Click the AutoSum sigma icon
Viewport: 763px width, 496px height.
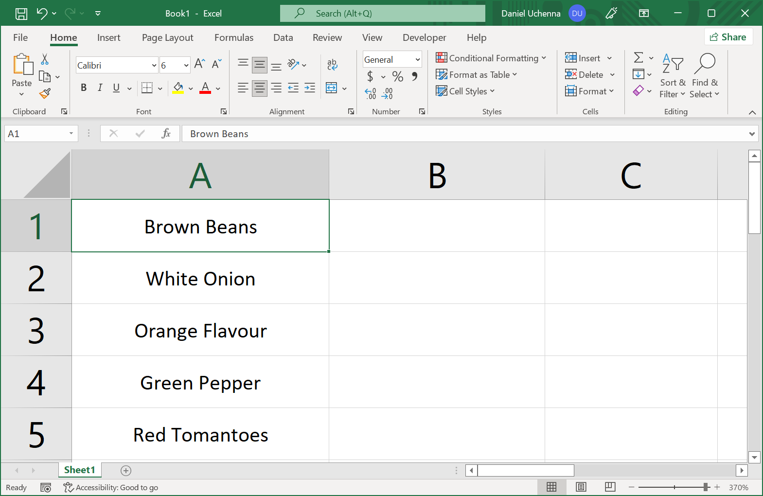click(x=639, y=58)
